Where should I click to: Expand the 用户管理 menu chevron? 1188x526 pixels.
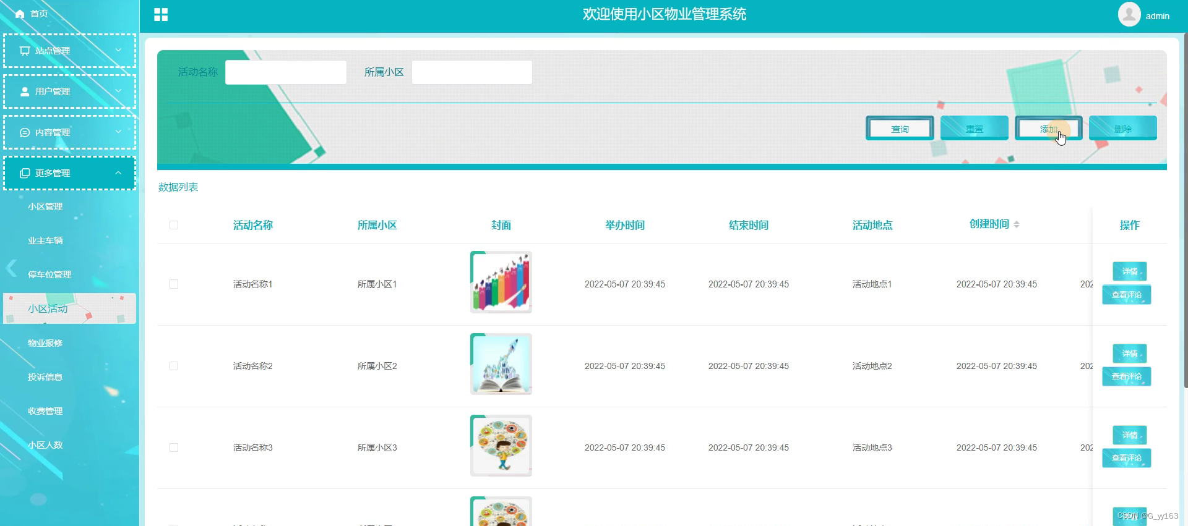[118, 91]
